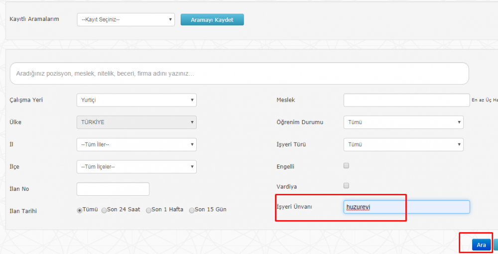Open the Kayıt Seçiniz dropdown
This screenshot has height=254, width=498.
coord(126,20)
